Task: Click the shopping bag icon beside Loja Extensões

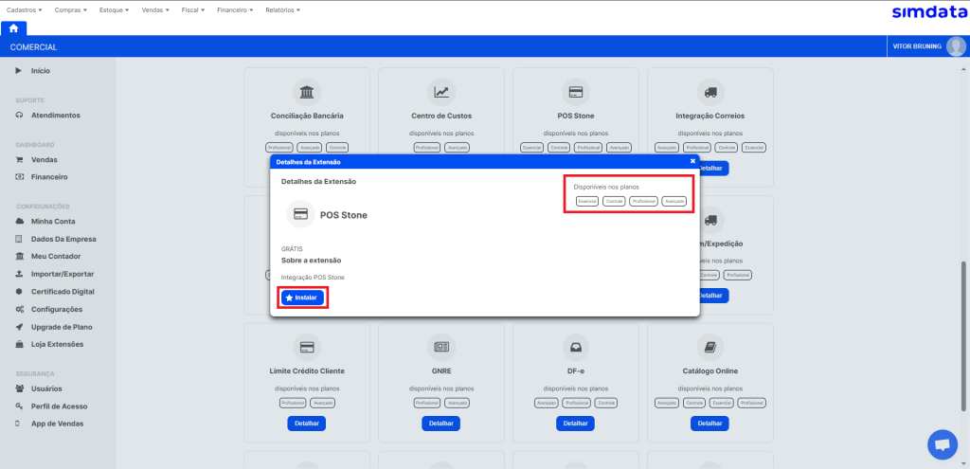Action: pos(19,344)
